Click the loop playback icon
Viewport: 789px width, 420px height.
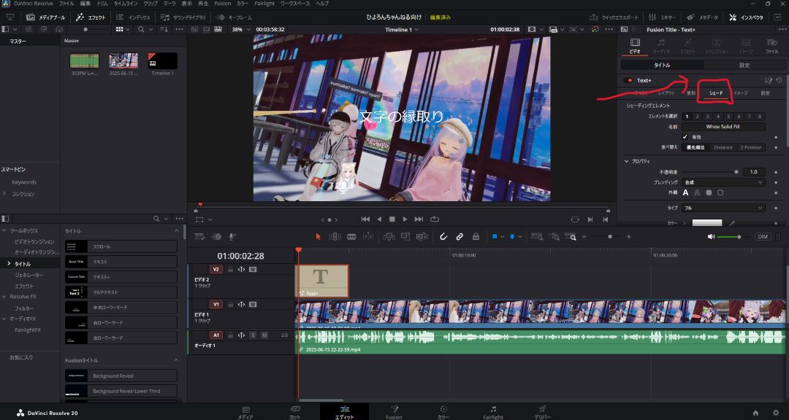pyautogui.click(x=435, y=219)
